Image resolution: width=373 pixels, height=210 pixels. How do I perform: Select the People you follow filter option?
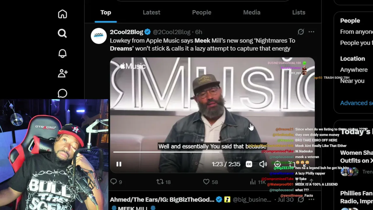point(356,43)
